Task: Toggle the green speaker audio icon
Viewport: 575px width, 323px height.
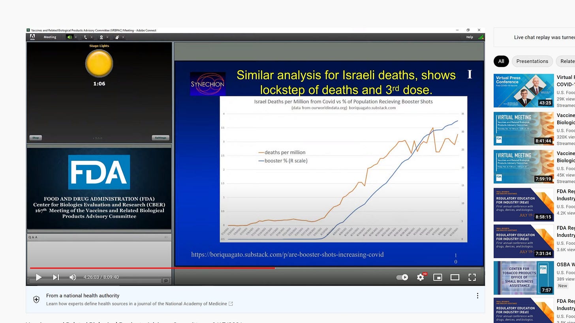Action: pyautogui.click(x=70, y=37)
